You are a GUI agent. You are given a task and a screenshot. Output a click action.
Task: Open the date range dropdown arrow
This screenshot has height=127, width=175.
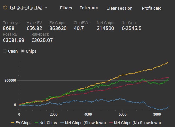tap(46, 7)
